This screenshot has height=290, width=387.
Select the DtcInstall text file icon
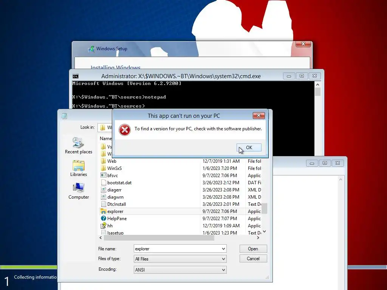(104, 204)
